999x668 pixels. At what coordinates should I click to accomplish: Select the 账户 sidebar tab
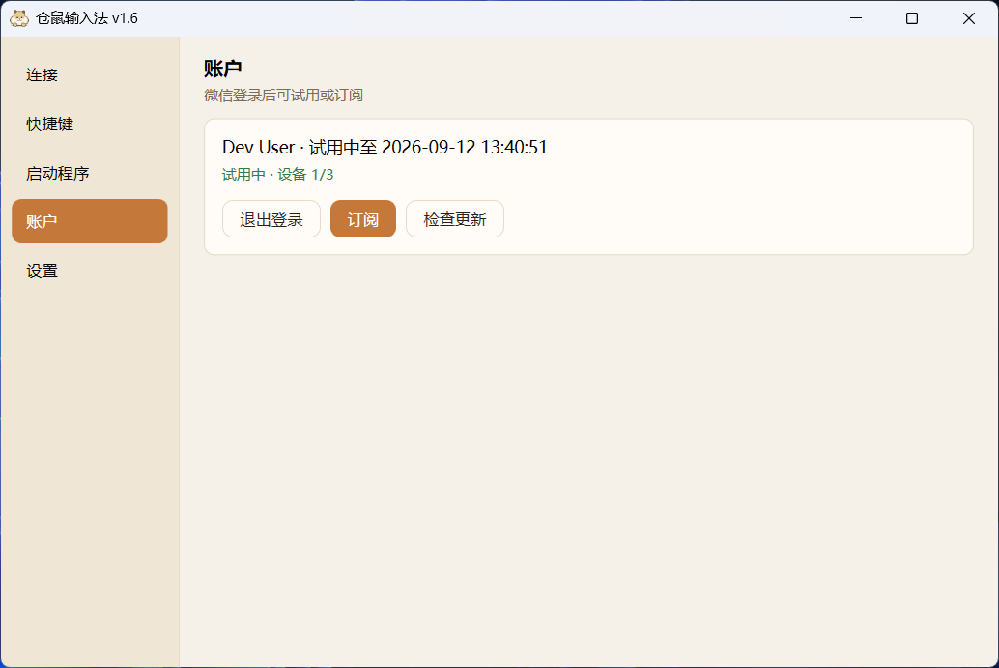click(89, 221)
